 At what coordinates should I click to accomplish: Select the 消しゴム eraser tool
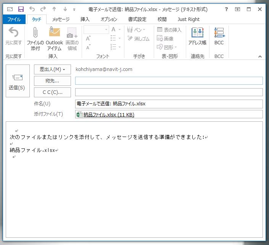[x=138, y=39]
